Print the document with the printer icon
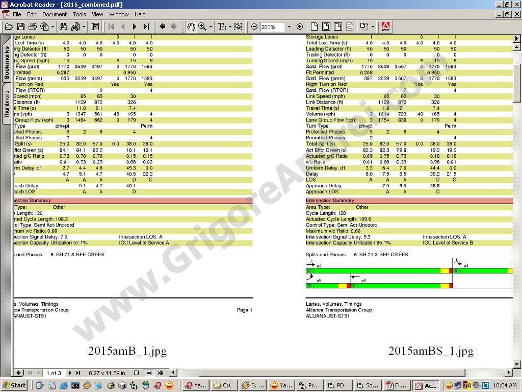 click(x=32, y=27)
